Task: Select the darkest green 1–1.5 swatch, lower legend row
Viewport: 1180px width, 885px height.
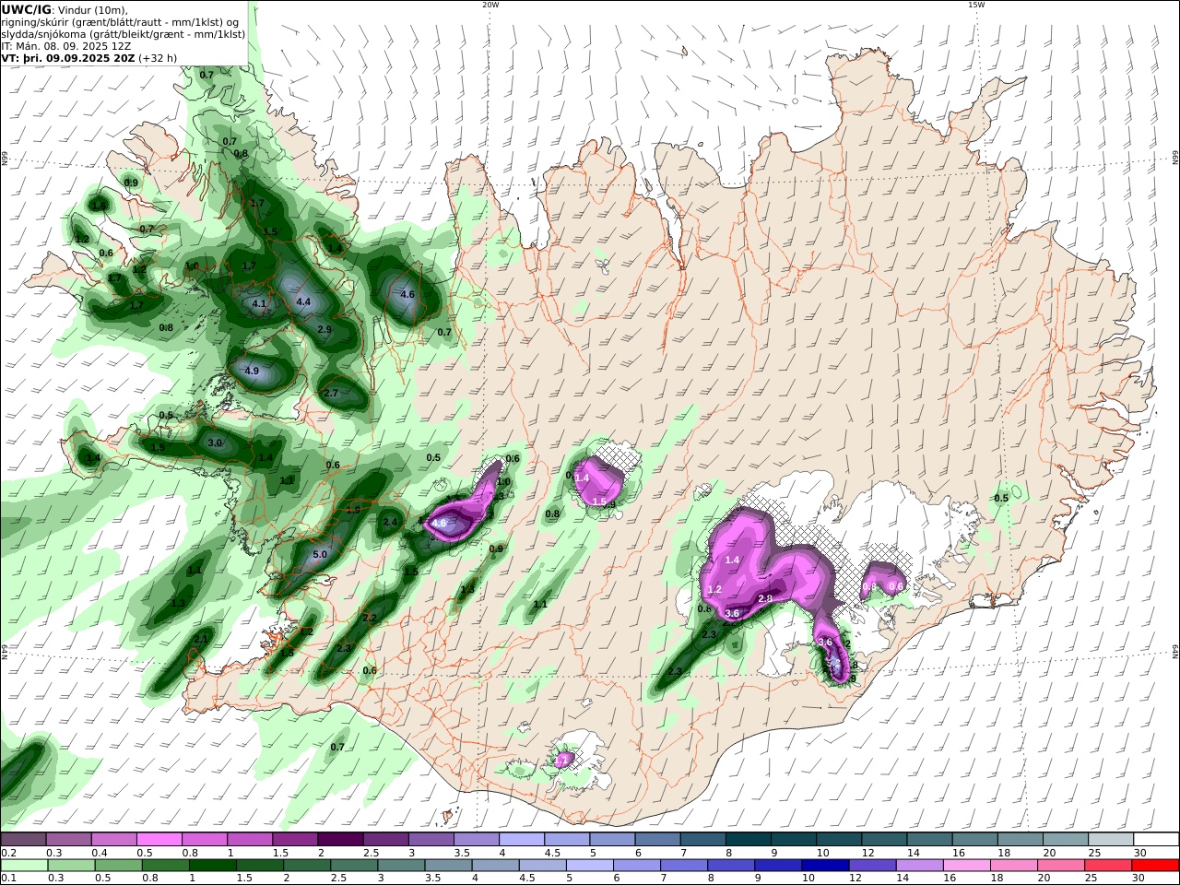Action: pos(212,866)
